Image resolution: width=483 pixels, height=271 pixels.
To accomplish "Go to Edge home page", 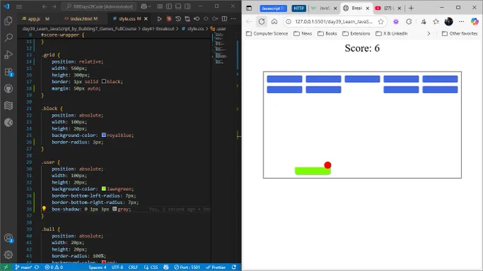I will [274, 21].
